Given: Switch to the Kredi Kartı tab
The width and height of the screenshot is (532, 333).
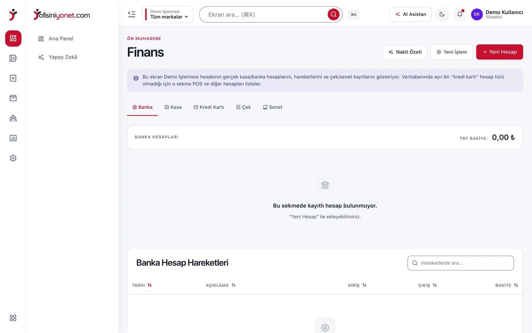Looking at the screenshot, I should [x=209, y=107].
